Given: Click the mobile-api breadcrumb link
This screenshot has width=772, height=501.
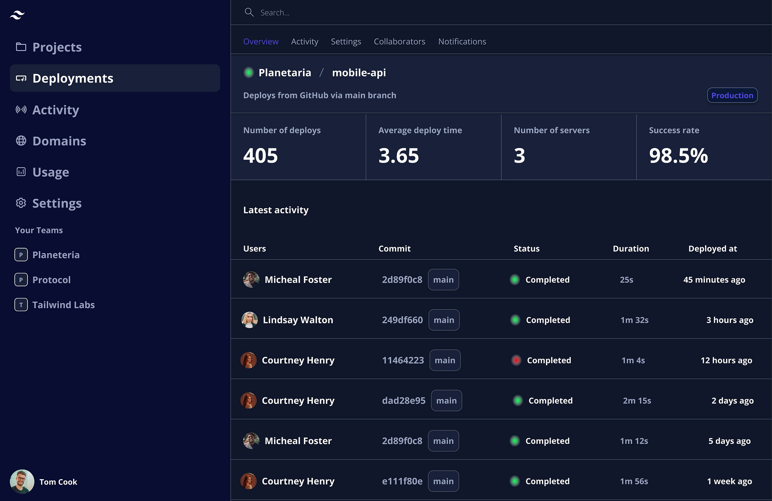Looking at the screenshot, I should pos(358,73).
